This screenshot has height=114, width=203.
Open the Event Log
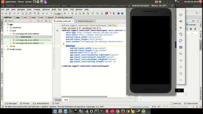176,104
